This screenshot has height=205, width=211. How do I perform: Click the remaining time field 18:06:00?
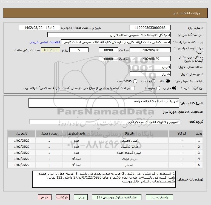[50, 50]
